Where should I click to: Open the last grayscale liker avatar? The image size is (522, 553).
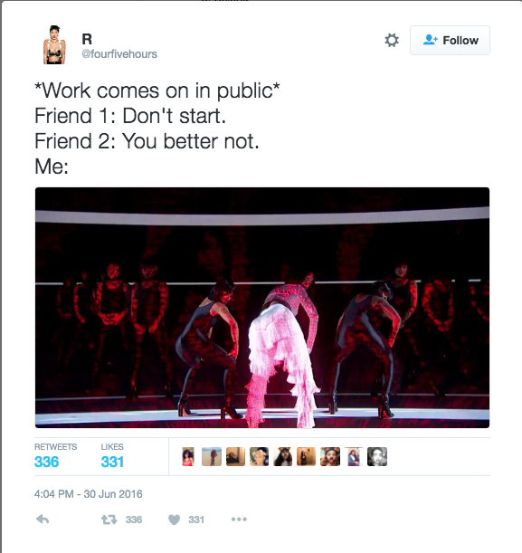pyautogui.click(x=377, y=456)
